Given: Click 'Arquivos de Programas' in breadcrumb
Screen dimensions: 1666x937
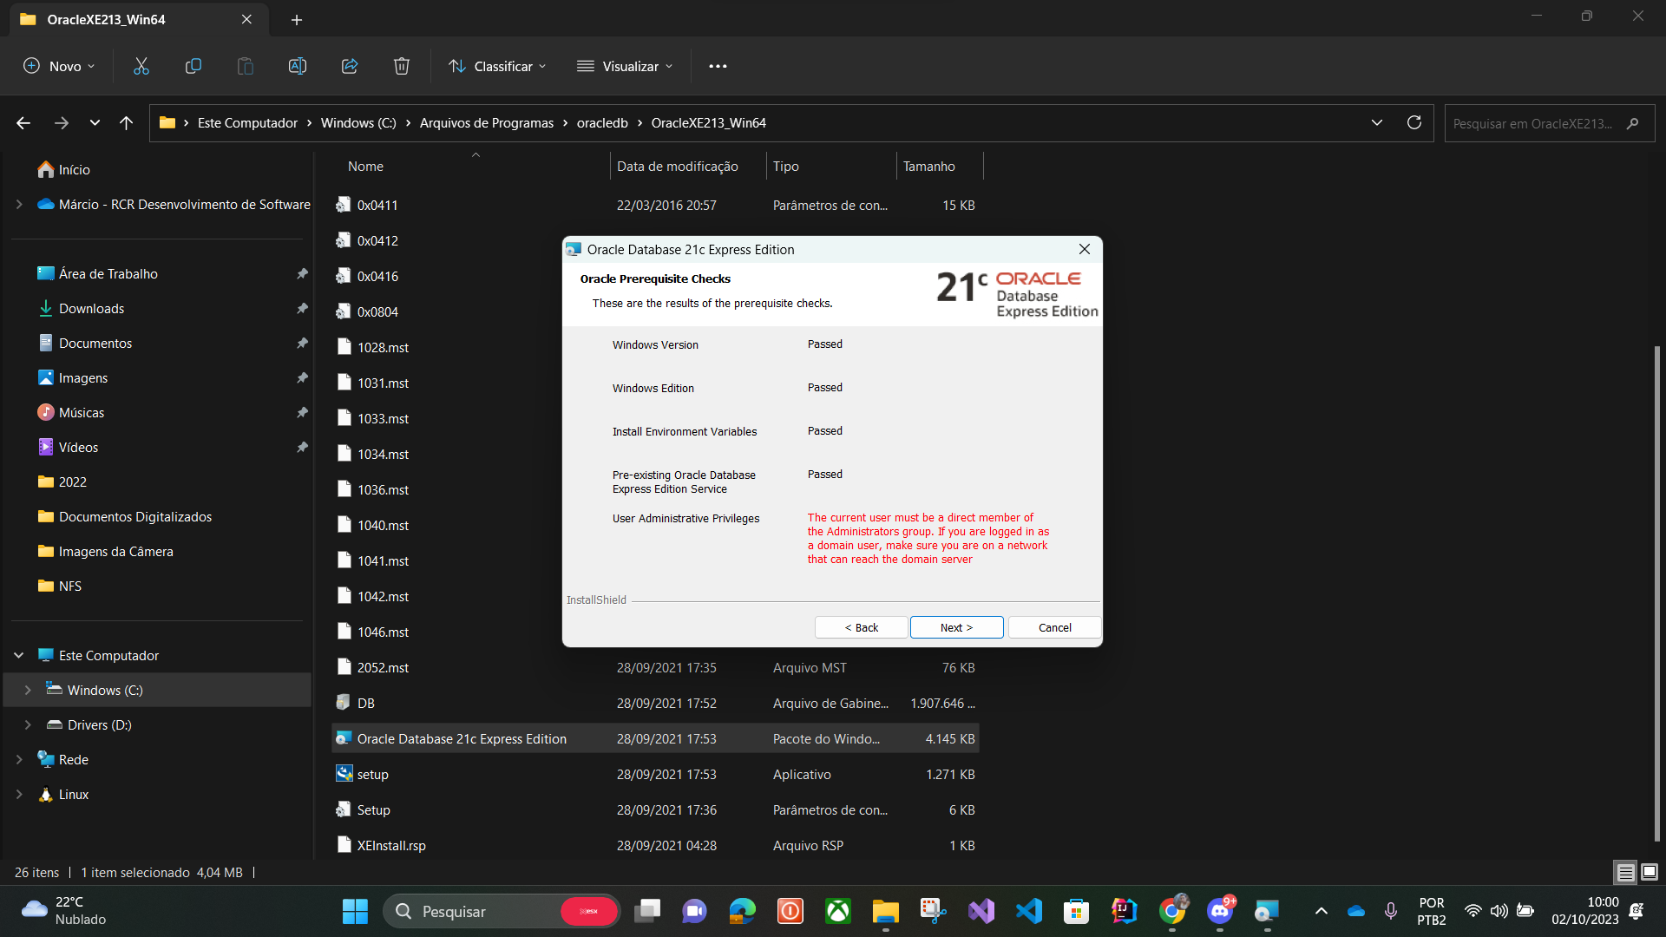Looking at the screenshot, I should pos(486,123).
